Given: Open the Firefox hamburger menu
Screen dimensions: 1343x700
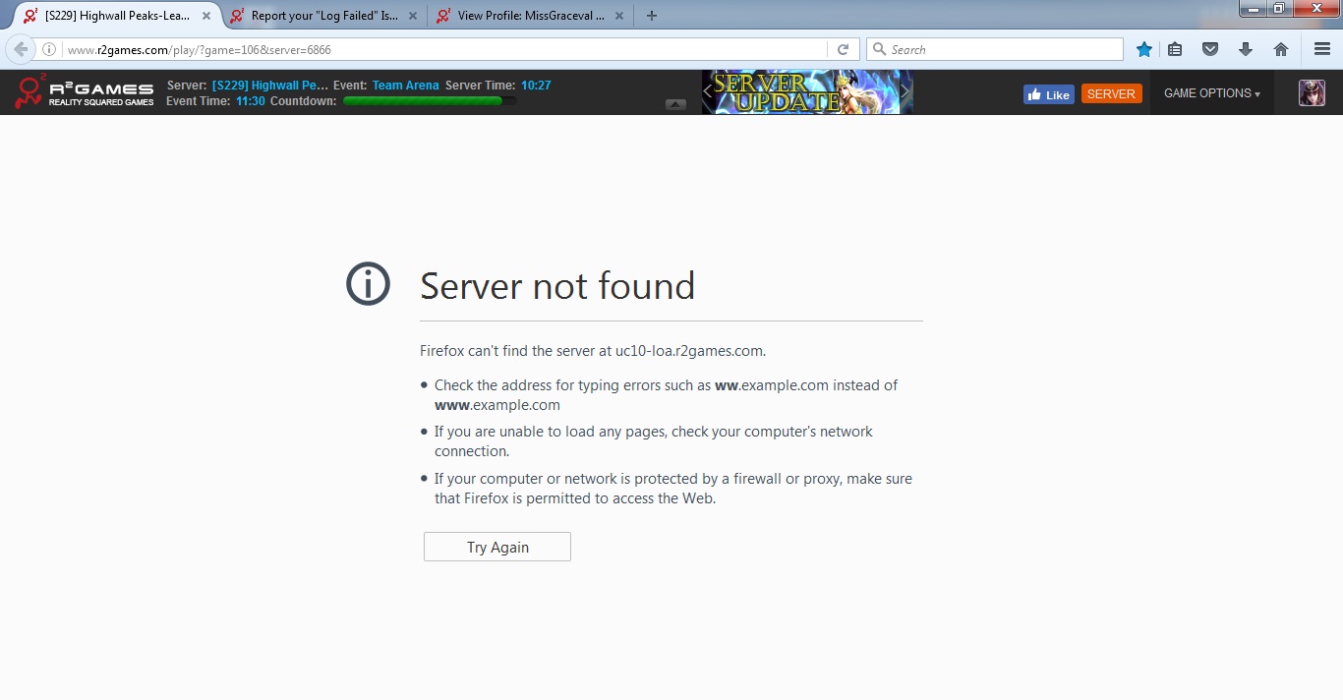Looking at the screenshot, I should point(1321,49).
